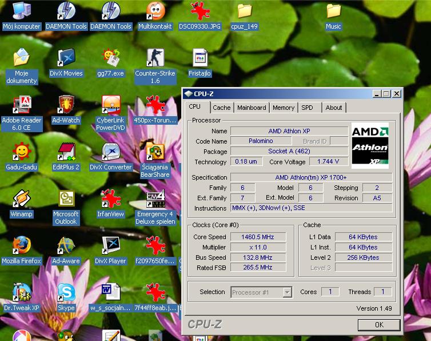Expand the Processor #1 selection dropdown
This screenshot has width=431, height=341.
point(288,292)
